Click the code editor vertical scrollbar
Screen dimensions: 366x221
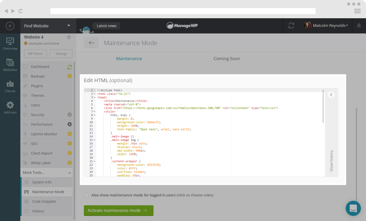(x=323, y=106)
